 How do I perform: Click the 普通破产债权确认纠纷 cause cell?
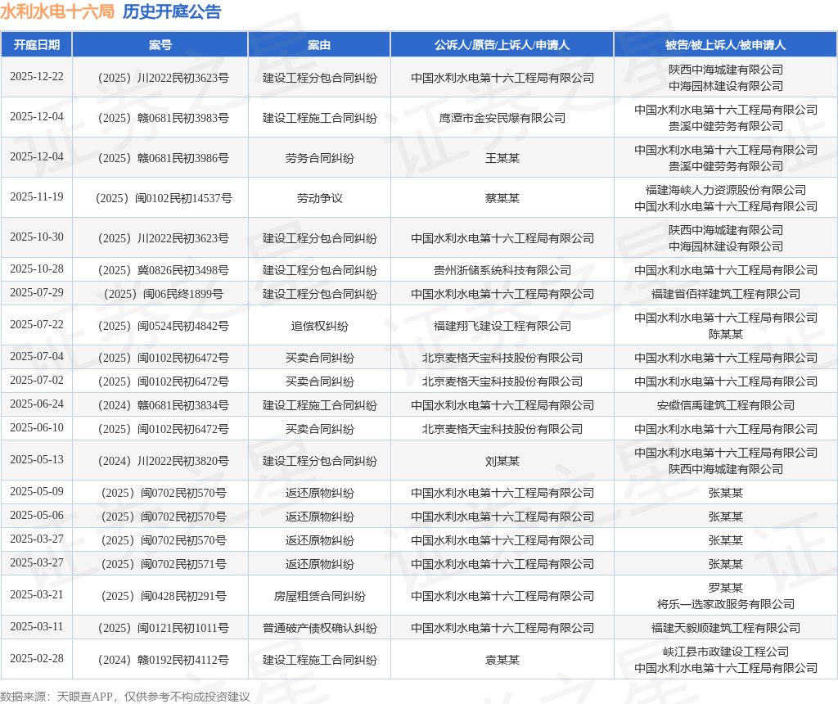click(x=320, y=628)
